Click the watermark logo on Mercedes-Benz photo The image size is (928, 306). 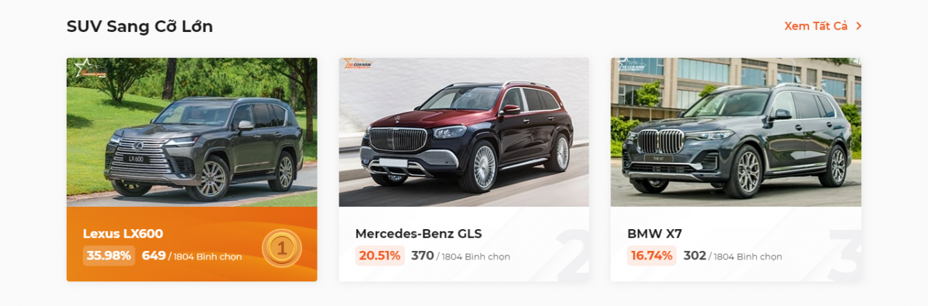point(359,65)
